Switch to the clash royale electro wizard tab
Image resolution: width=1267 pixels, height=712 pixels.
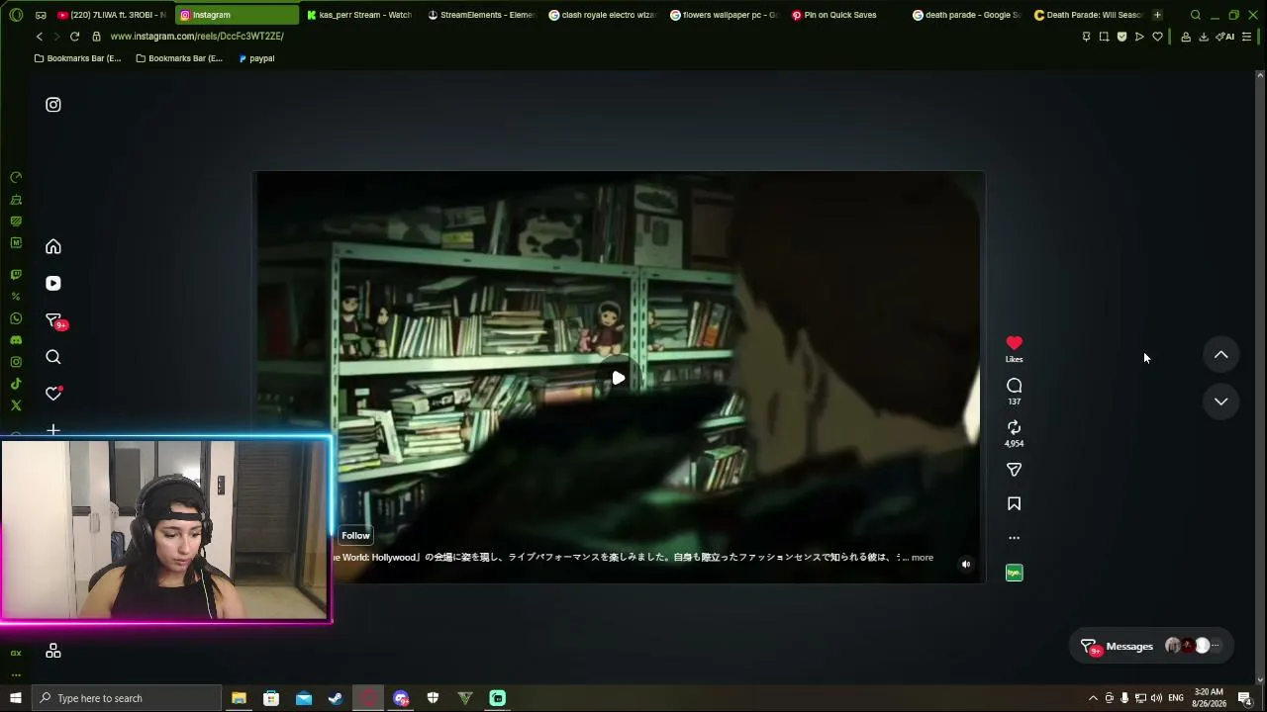point(603,15)
